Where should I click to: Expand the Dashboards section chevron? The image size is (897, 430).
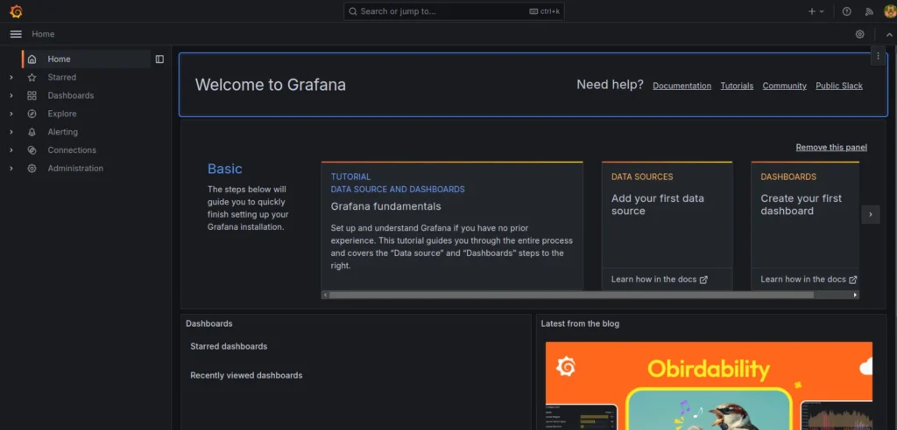(x=11, y=95)
